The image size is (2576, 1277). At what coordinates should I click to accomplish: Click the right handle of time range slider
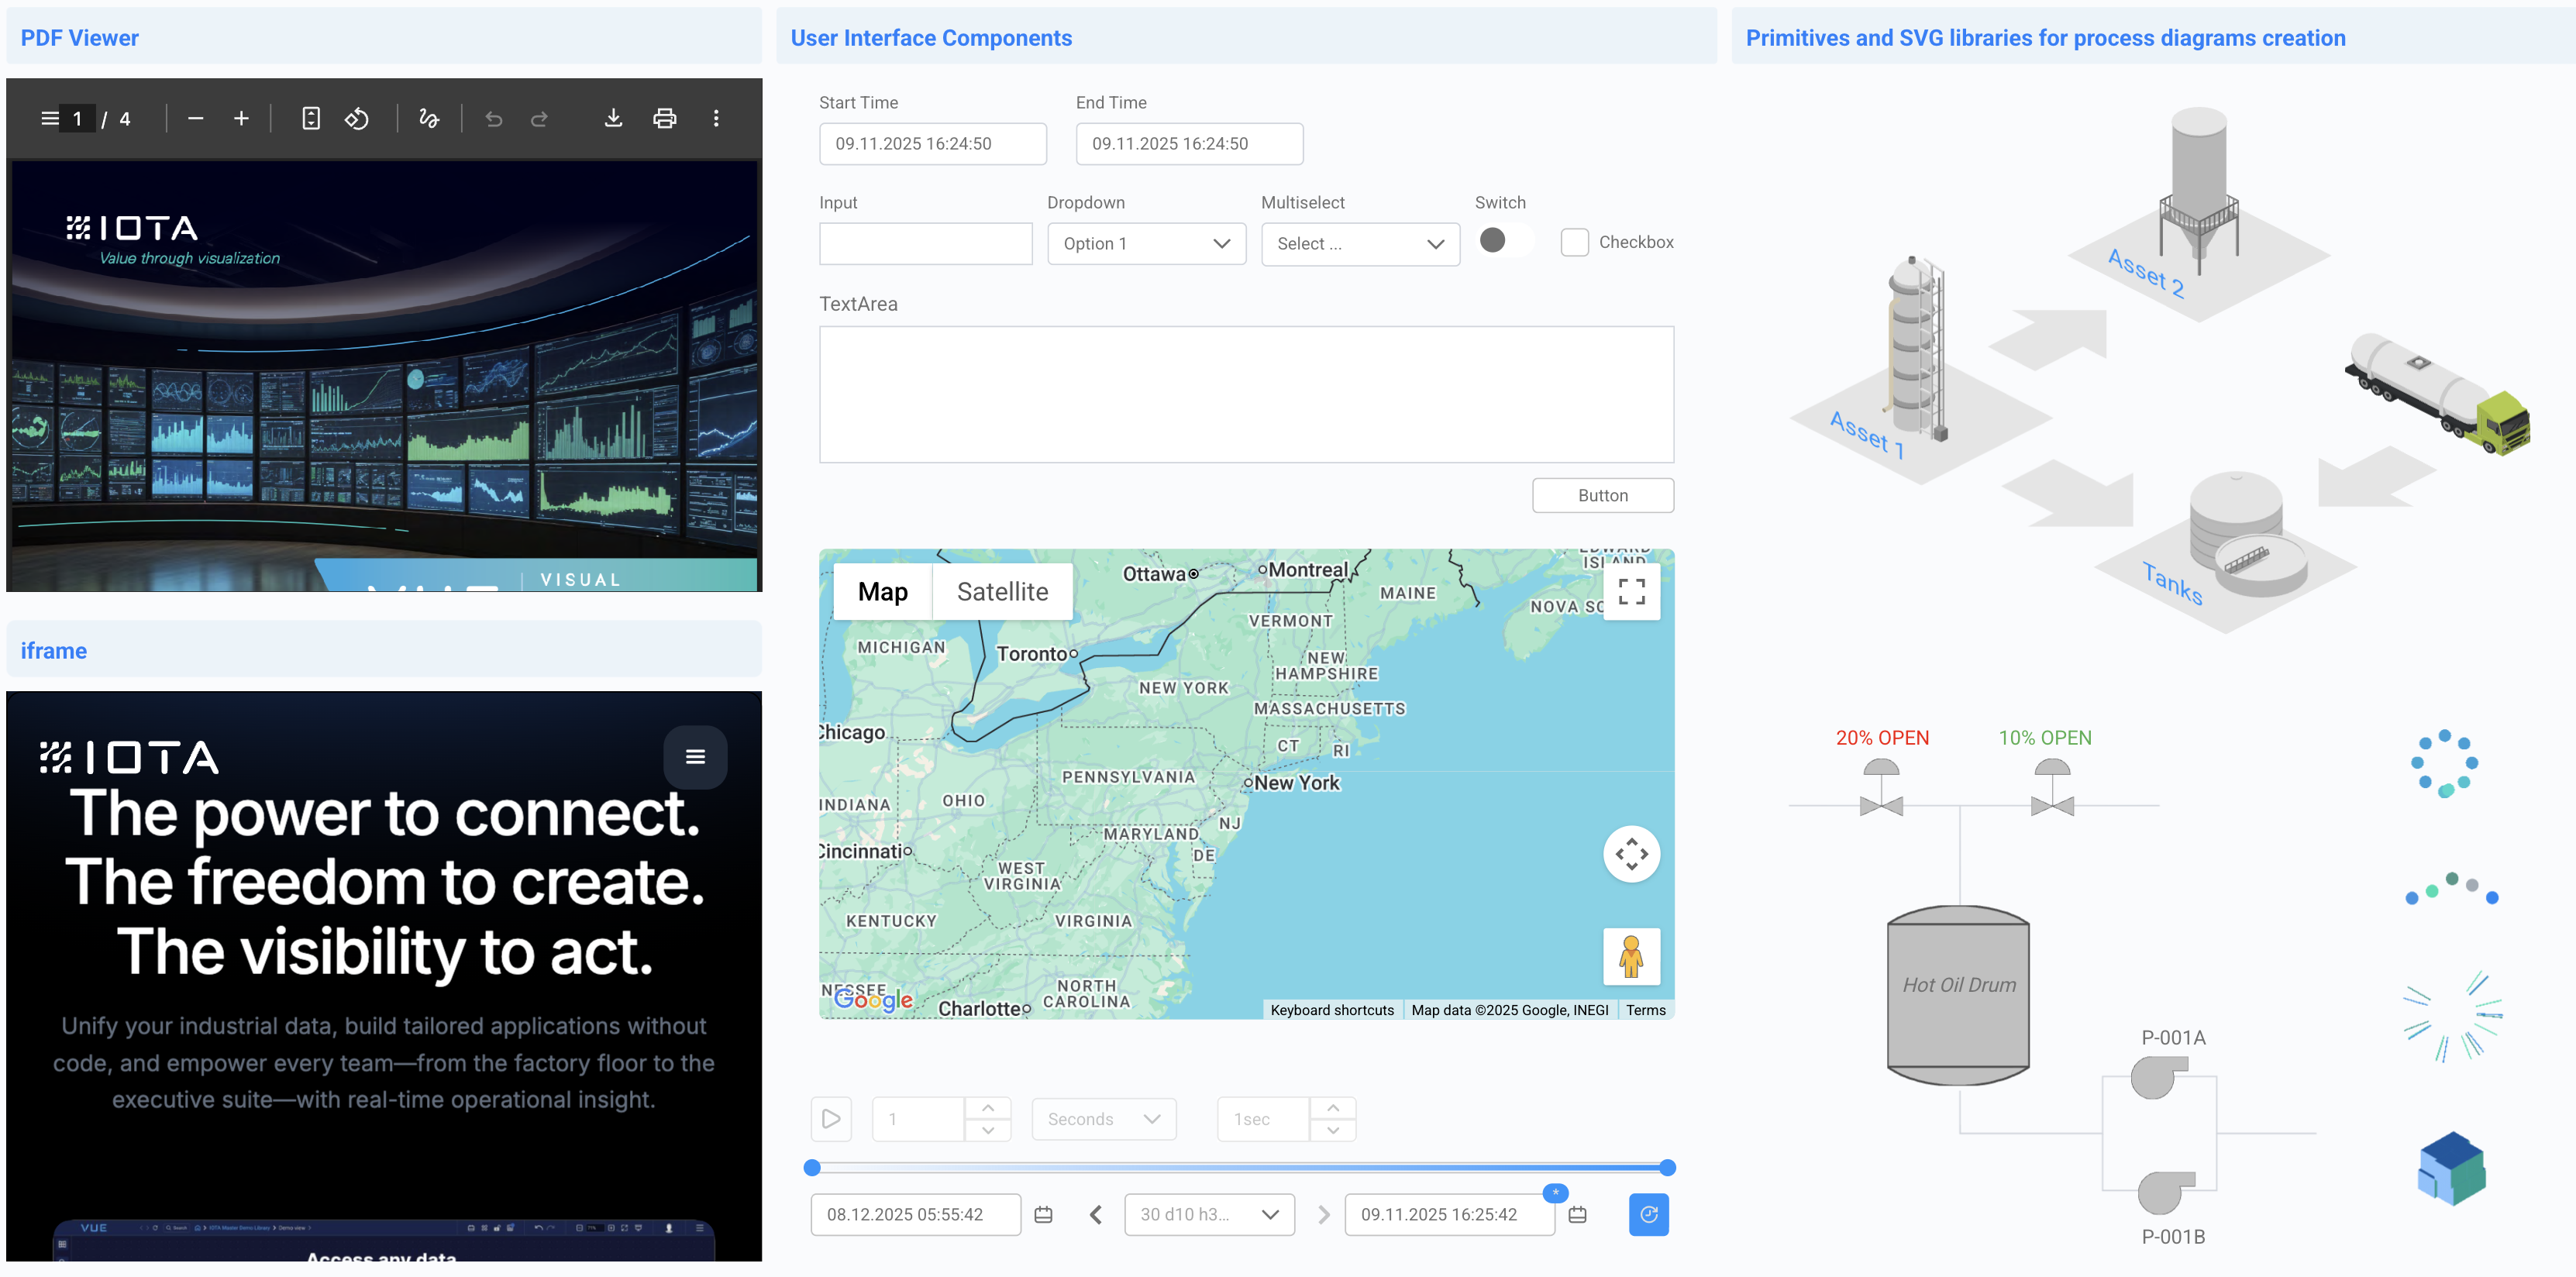pyautogui.click(x=1667, y=1167)
